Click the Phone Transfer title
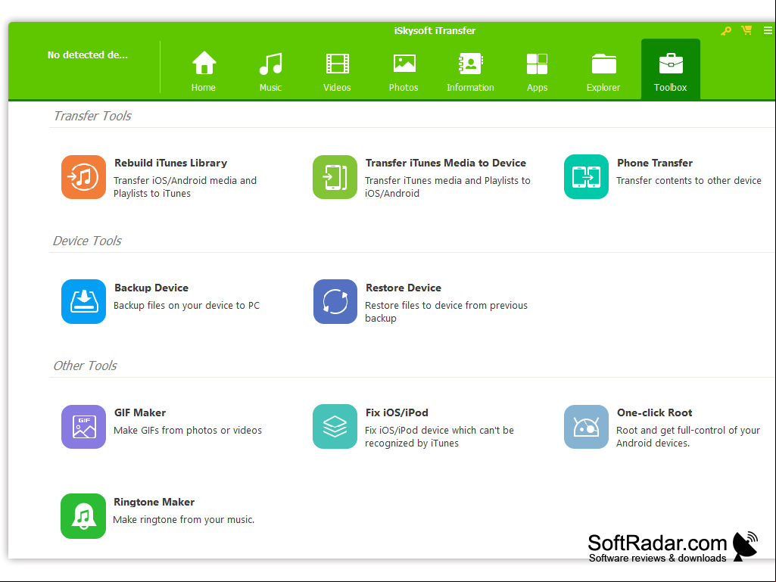Viewport: 776px width, 582px height. [x=655, y=163]
